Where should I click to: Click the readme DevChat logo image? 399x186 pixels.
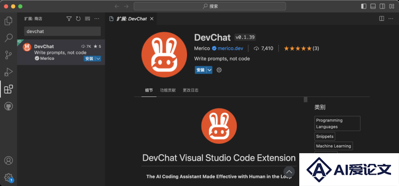pos(219,126)
